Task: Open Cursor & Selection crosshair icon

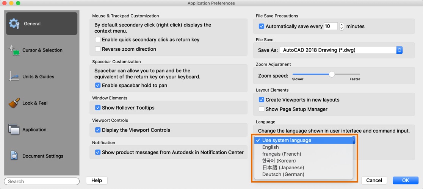Action: click(x=14, y=50)
